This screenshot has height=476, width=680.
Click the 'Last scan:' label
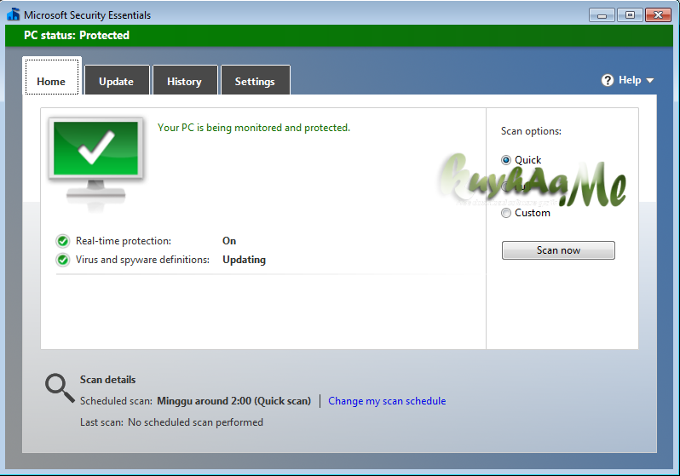coord(102,422)
